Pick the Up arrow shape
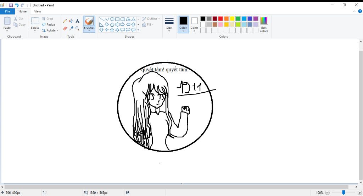 (133, 24)
